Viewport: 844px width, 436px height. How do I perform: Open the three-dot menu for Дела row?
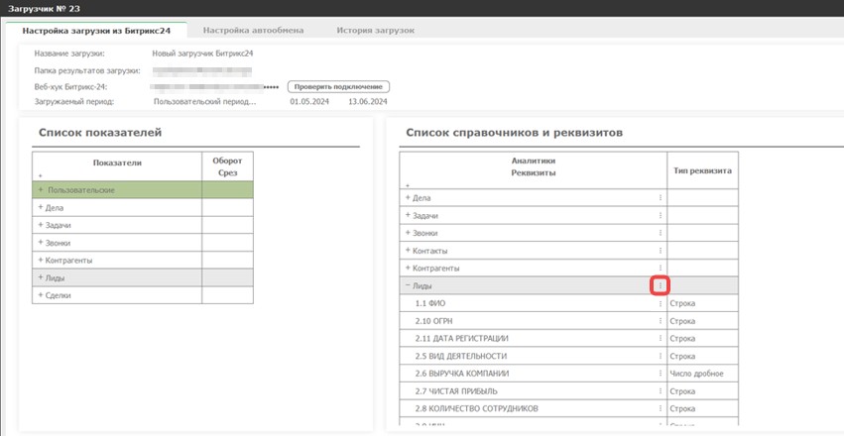661,198
